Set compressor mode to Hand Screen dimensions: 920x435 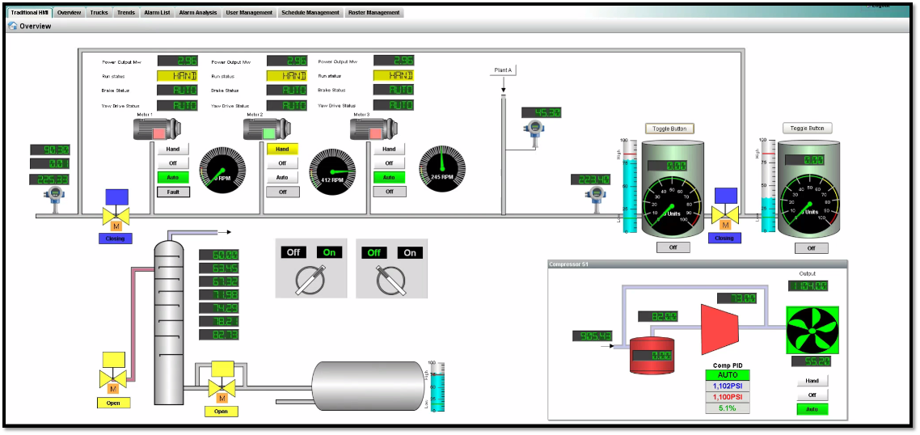812,381
